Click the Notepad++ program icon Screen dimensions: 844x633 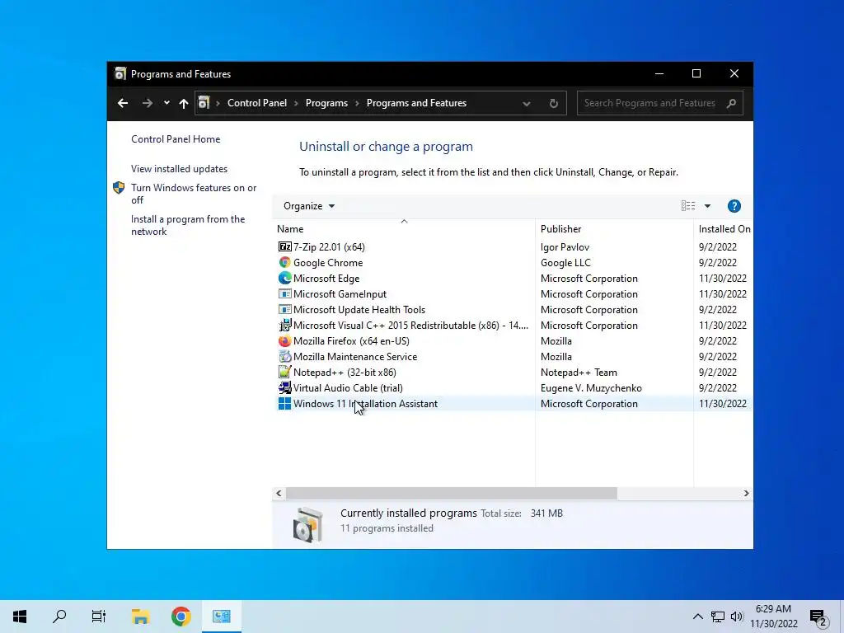click(x=284, y=372)
